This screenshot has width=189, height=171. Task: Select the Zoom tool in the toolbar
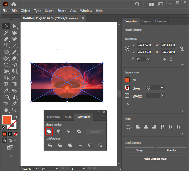(x=14, y=110)
